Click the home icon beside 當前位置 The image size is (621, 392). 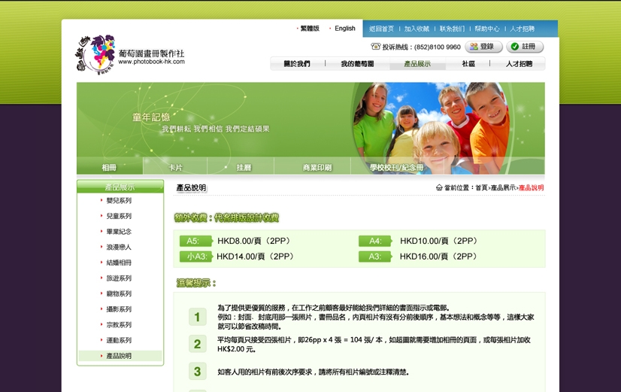coord(439,188)
